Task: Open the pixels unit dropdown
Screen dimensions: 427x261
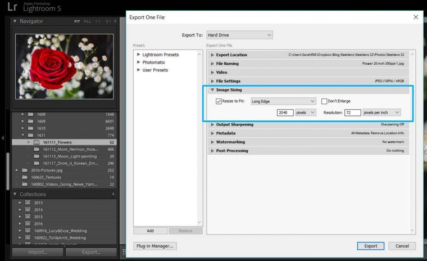Action: [306, 112]
